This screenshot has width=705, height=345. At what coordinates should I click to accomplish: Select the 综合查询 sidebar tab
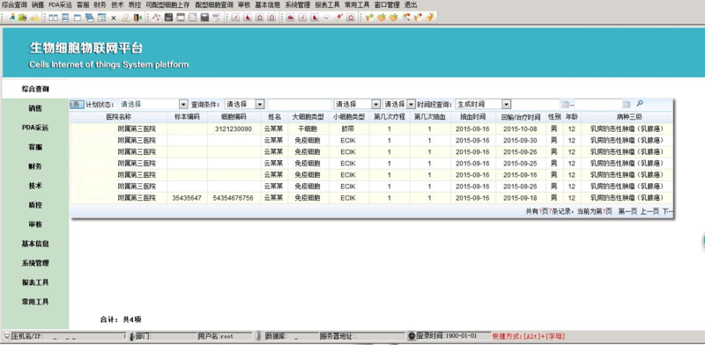click(35, 89)
